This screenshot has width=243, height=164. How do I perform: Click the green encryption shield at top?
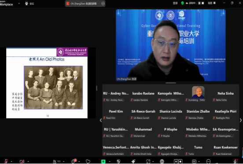pos(182,3)
